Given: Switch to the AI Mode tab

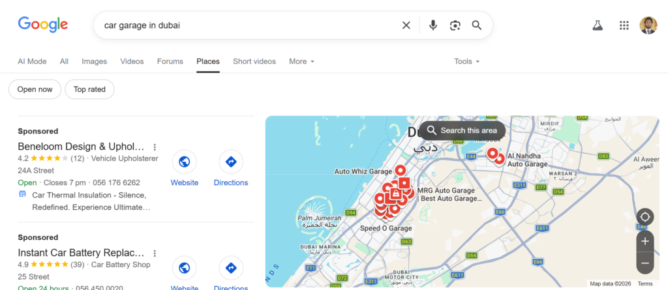Looking at the screenshot, I should [32, 61].
